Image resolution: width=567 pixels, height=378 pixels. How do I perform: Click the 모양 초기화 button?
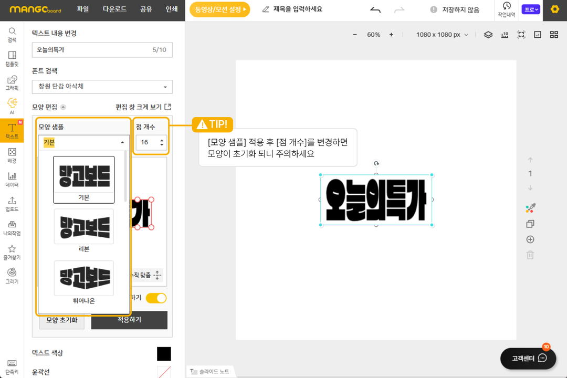point(61,320)
